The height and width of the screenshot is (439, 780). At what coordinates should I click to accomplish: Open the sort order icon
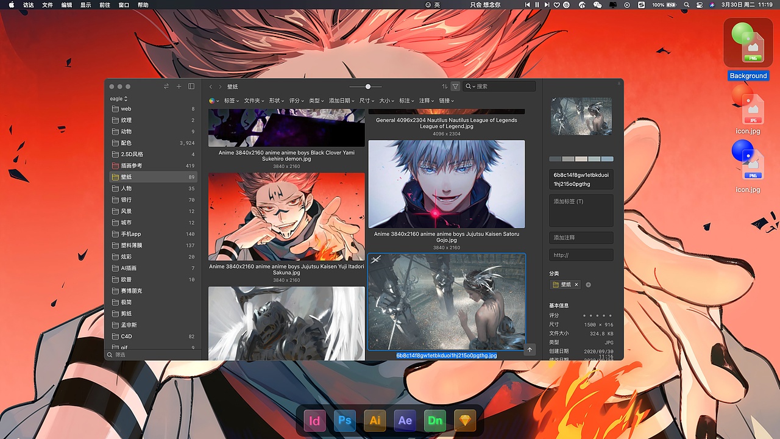pos(445,87)
